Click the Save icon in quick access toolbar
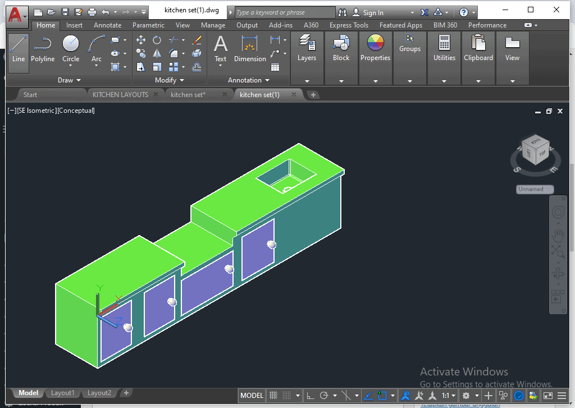Viewport: 575px width, 408px height. (x=65, y=12)
